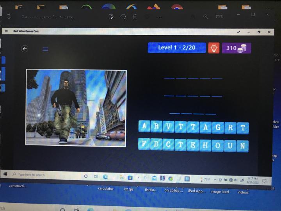Open File Explorer in the pictured taskbar
The height and width of the screenshot is (211, 281).
[122, 178]
